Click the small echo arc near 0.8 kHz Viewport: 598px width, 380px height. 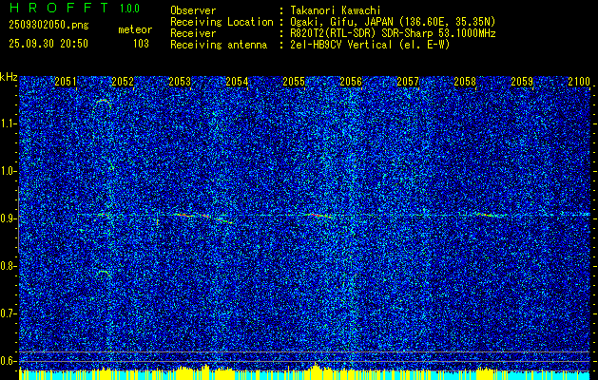click(104, 272)
